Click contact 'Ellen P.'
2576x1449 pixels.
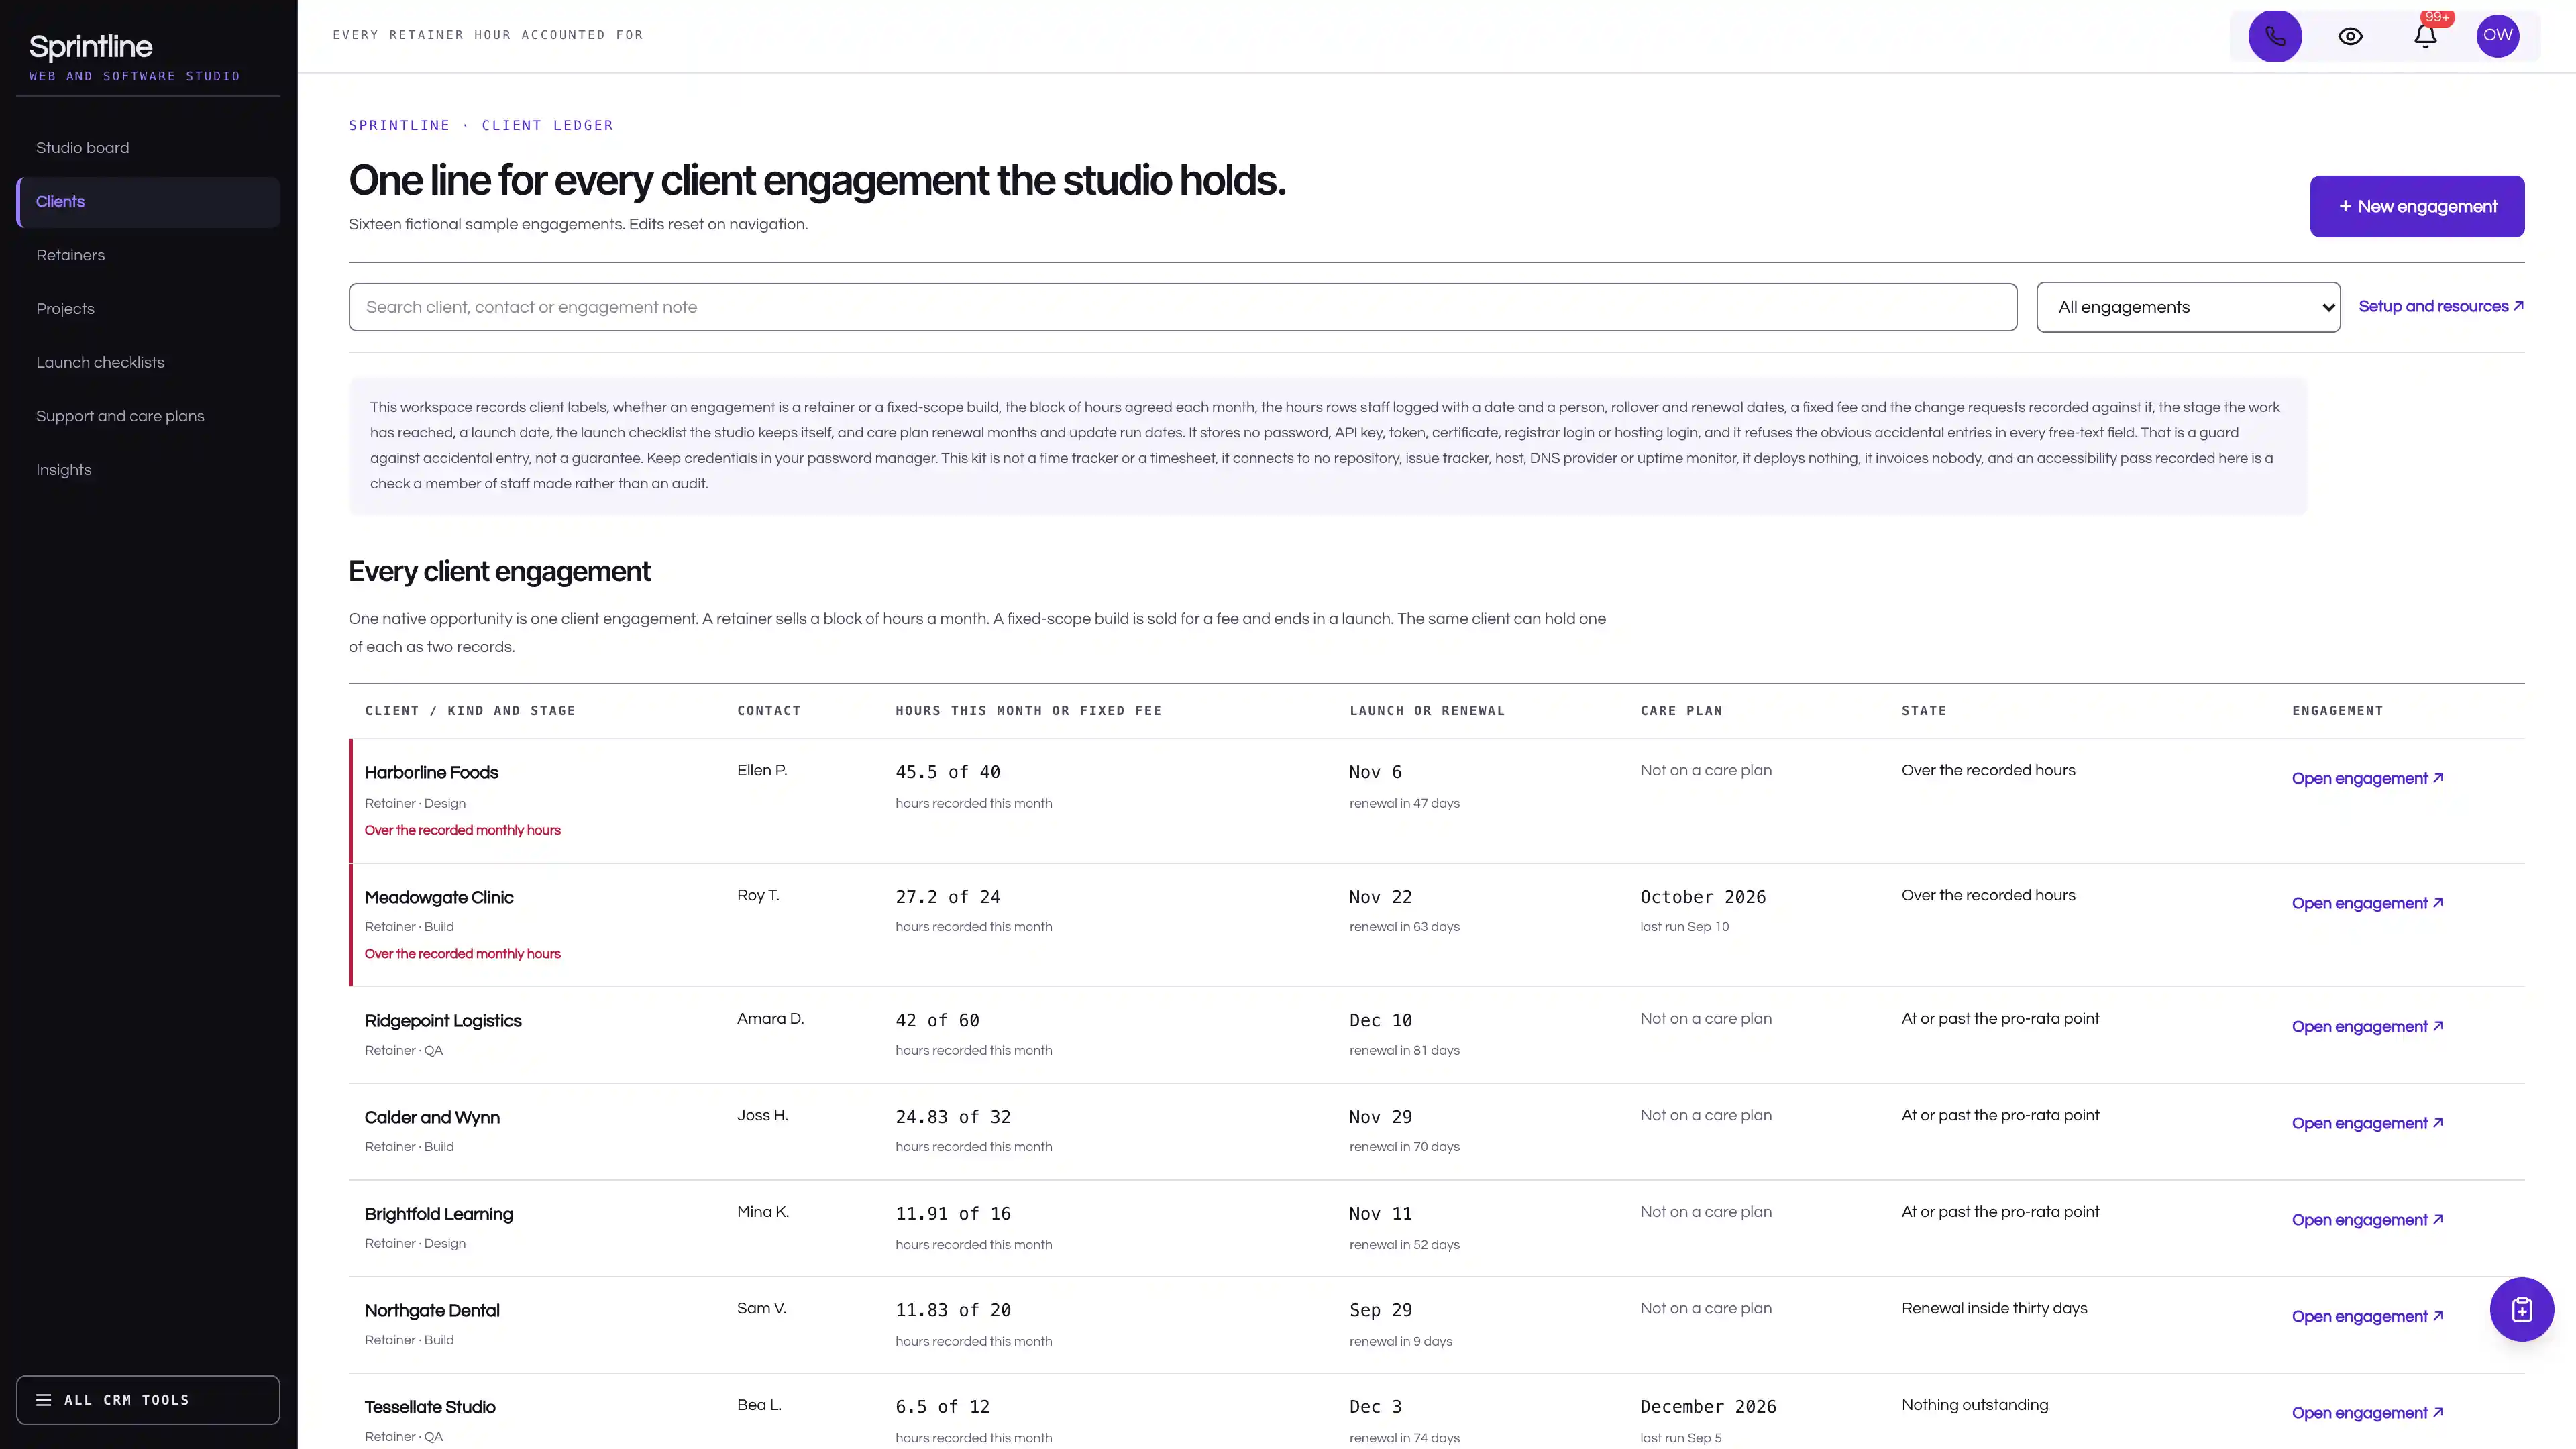[x=762, y=770]
